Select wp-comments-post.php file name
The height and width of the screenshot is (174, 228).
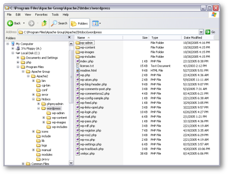[96, 89]
